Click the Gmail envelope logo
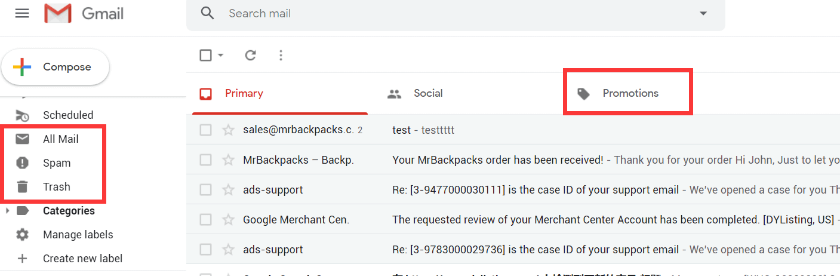 point(58,13)
